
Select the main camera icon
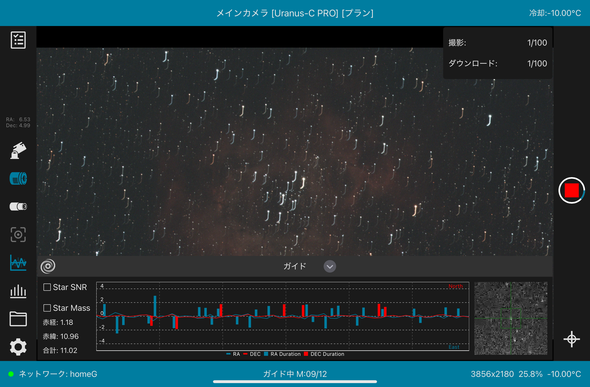click(x=18, y=179)
